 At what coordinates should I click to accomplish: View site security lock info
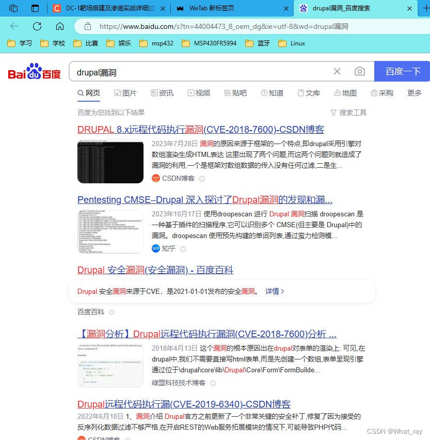coord(88,26)
